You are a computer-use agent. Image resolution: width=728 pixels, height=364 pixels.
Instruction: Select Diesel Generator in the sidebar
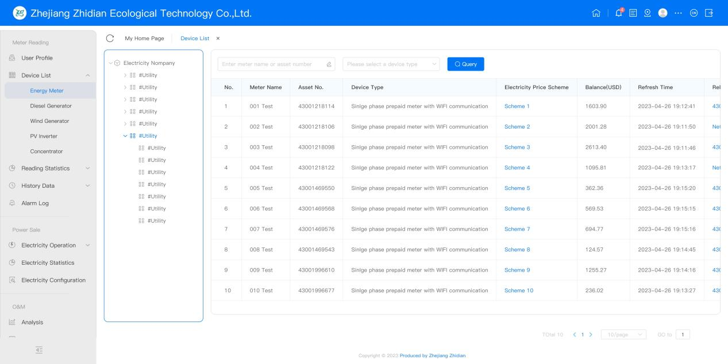click(51, 106)
